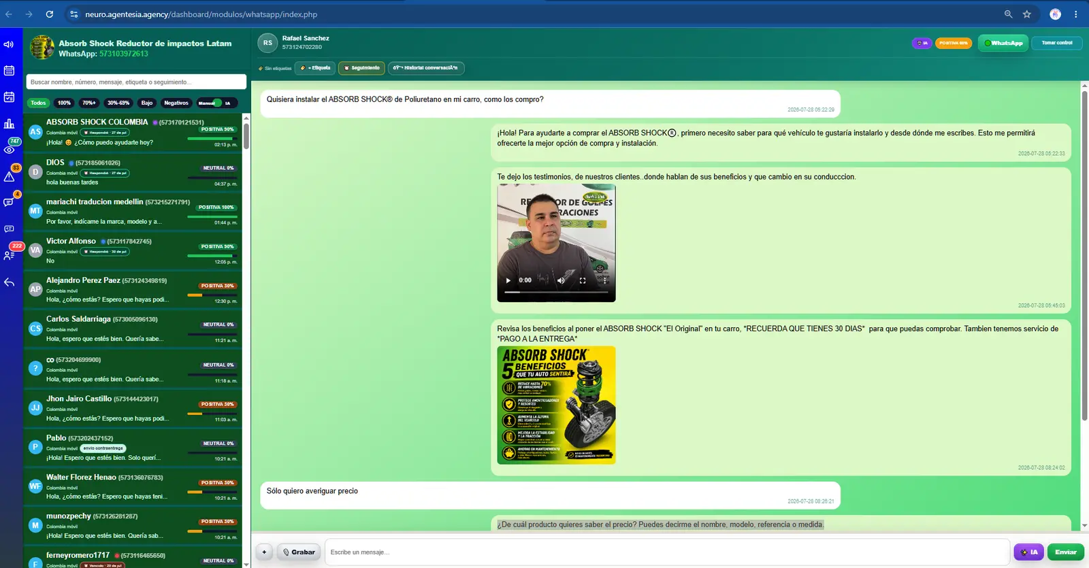Bookmark this page with the star icon

(x=1027, y=14)
